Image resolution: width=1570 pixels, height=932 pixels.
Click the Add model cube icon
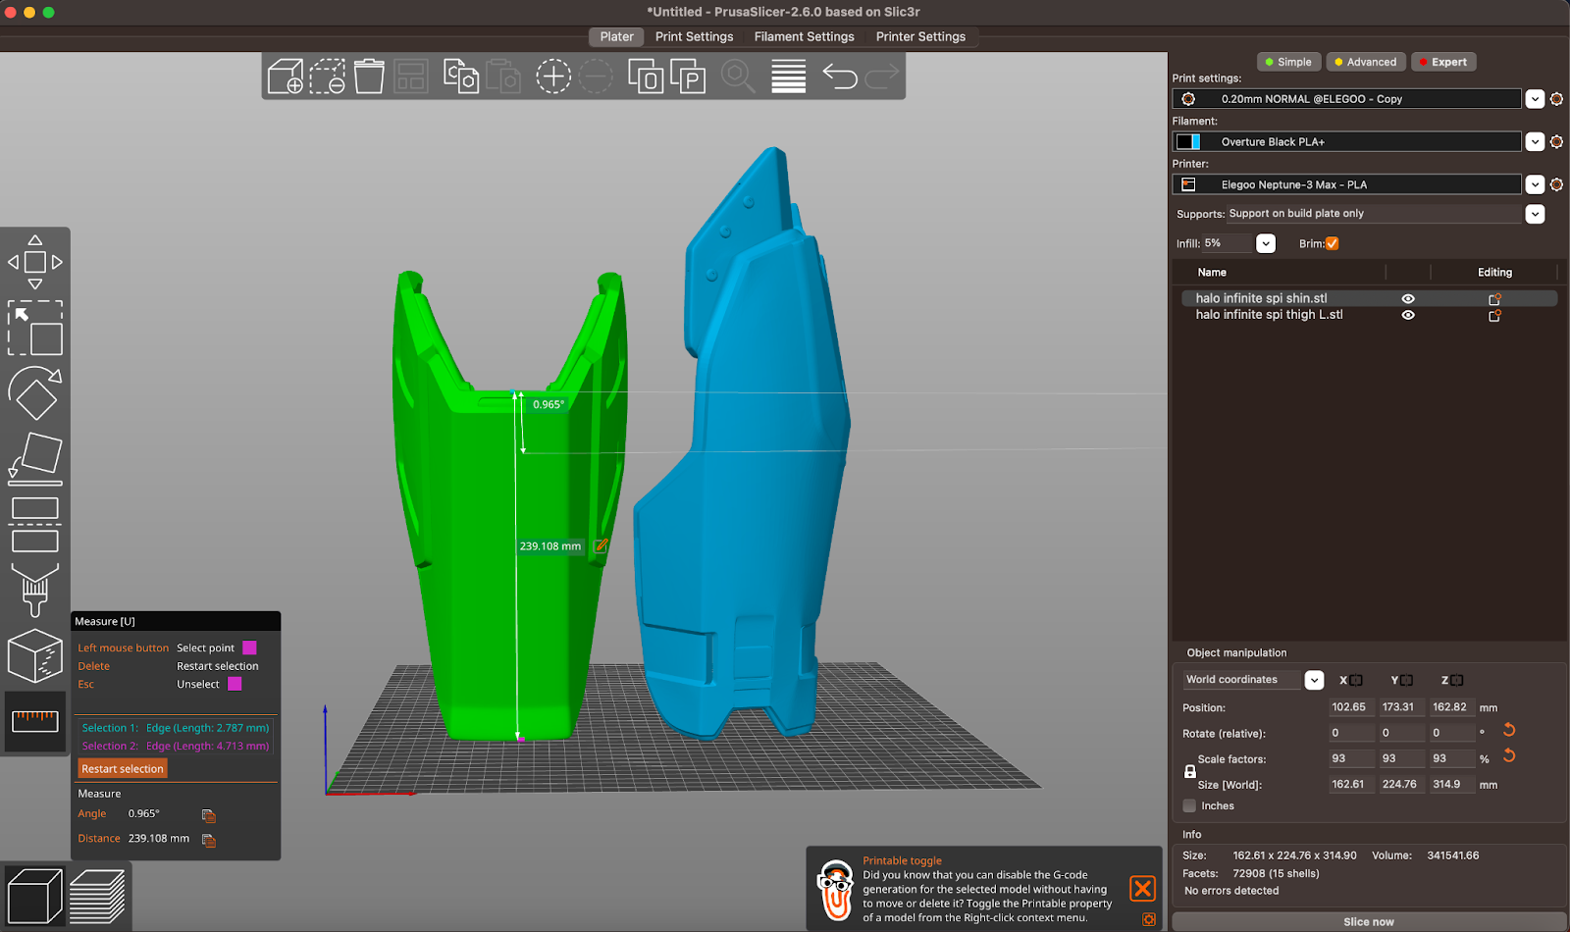(x=286, y=77)
